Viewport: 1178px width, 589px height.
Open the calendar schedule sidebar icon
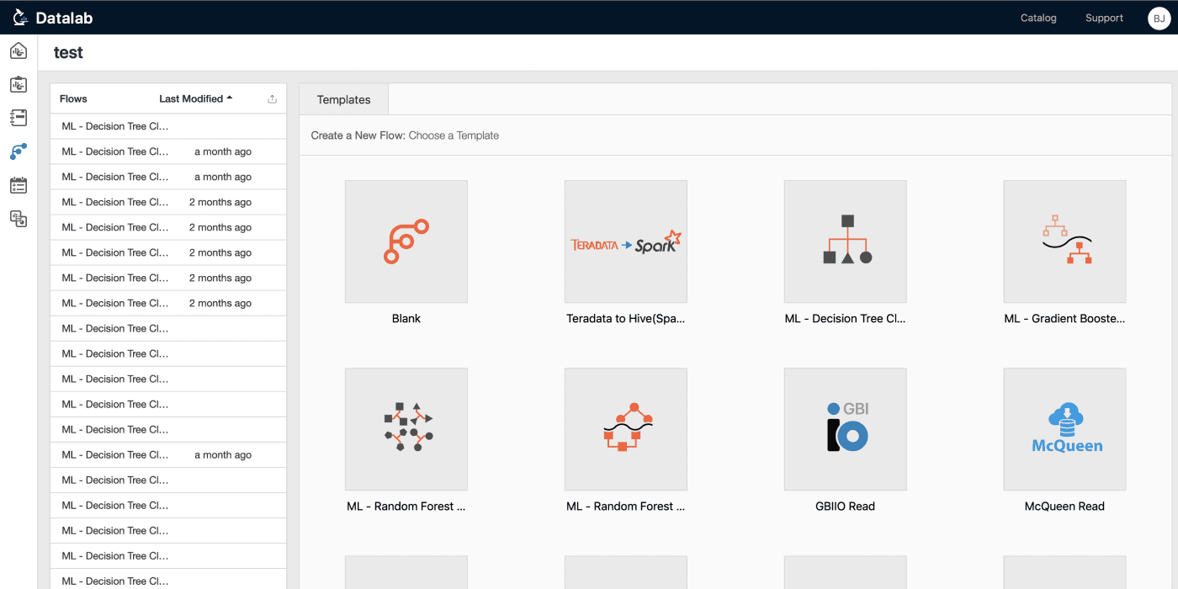pos(19,185)
